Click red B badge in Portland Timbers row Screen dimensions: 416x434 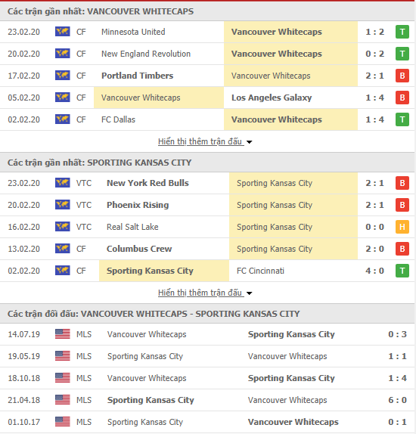pyautogui.click(x=402, y=76)
